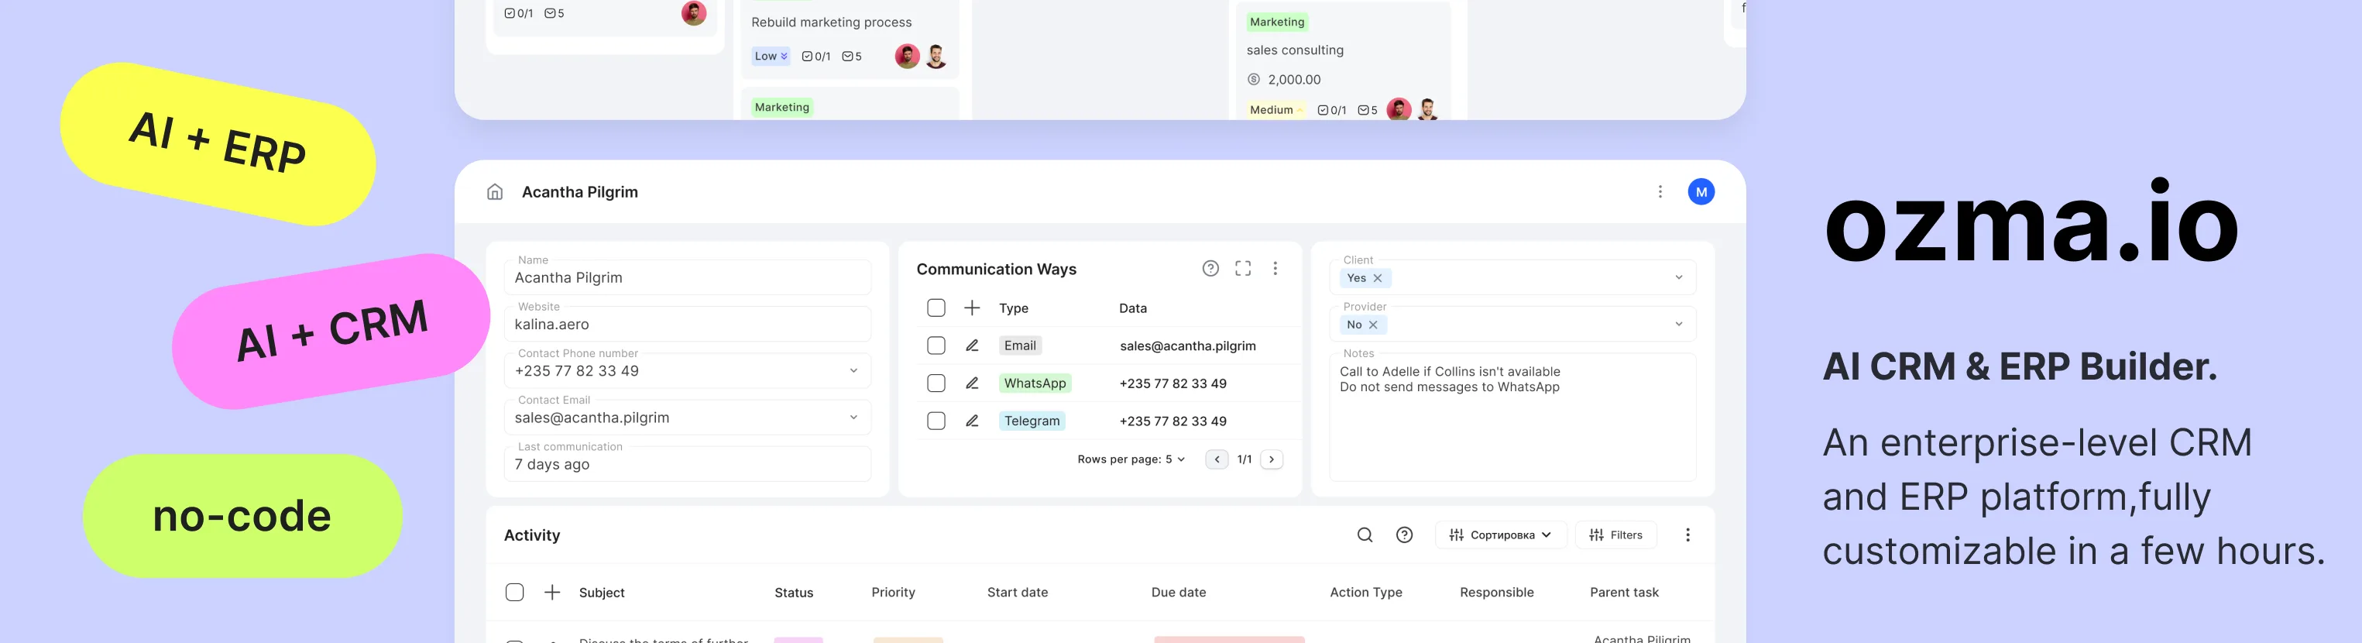Image resolution: width=2362 pixels, height=643 pixels.
Task: Click the price icon next to 2,000.00
Action: click(x=1254, y=80)
